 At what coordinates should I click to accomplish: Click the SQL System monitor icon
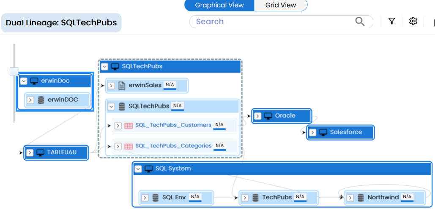click(149, 169)
